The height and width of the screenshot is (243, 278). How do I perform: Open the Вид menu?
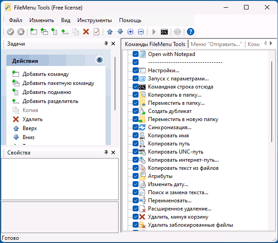click(x=66, y=20)
